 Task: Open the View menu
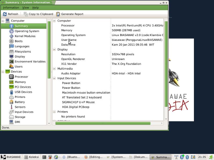pos(25,7)
